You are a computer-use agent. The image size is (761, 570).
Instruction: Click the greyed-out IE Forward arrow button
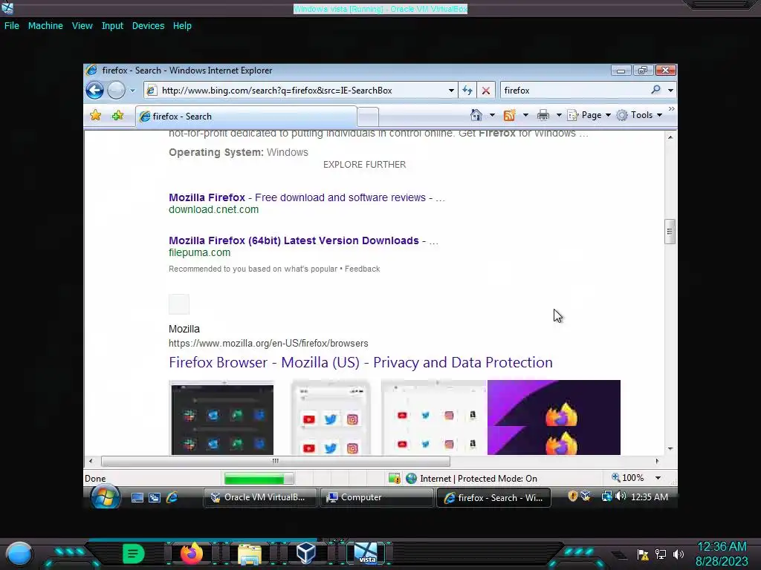coord(116,90)
